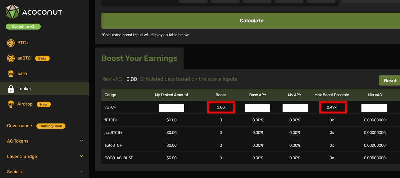This screenshot has width=400, height=178.
Task: Click the Airdrop parachute icon
Action: coord(11,104)
